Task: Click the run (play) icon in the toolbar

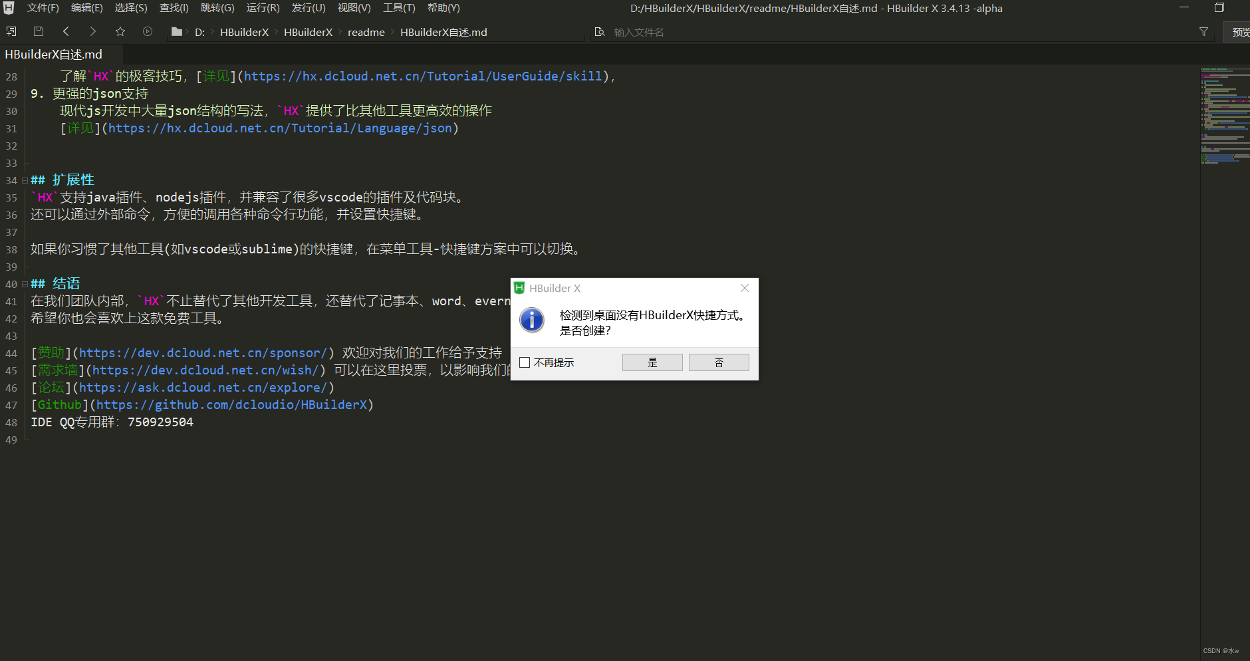Action: pos(148,31)
